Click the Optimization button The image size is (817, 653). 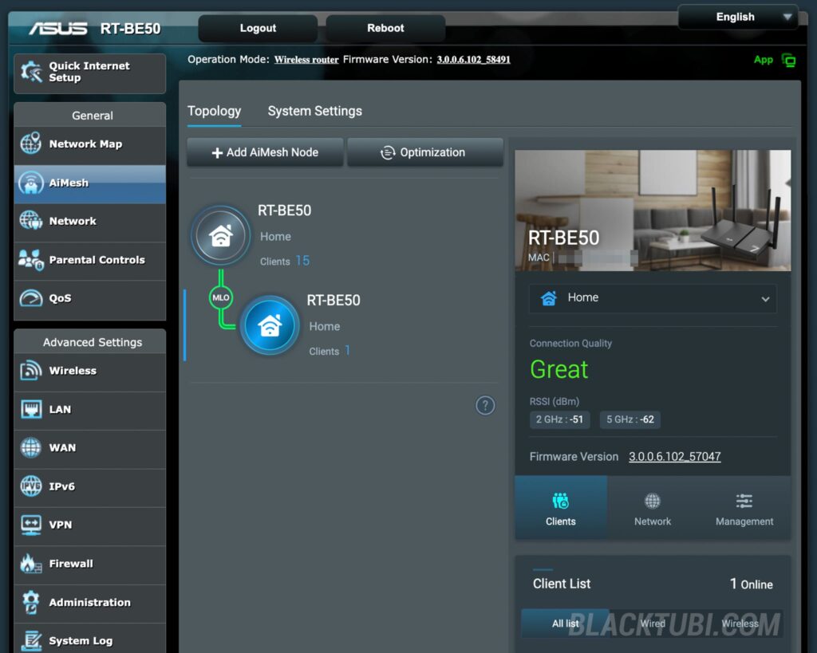tap(424, 152)
